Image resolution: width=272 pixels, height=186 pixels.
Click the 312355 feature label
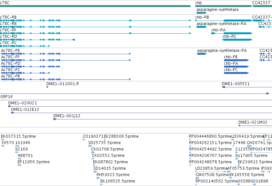coord(243,149)
